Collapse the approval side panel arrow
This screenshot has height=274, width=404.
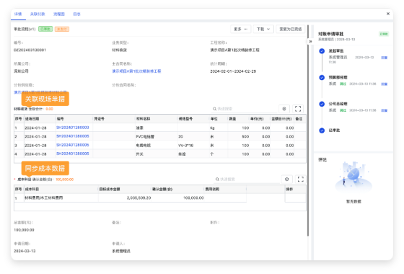310,41
